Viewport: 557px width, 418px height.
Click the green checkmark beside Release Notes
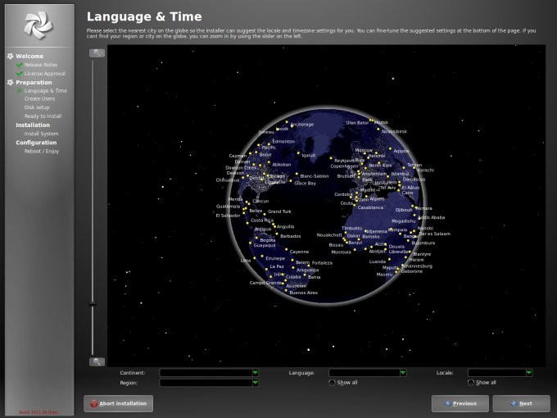pos(19,65)
